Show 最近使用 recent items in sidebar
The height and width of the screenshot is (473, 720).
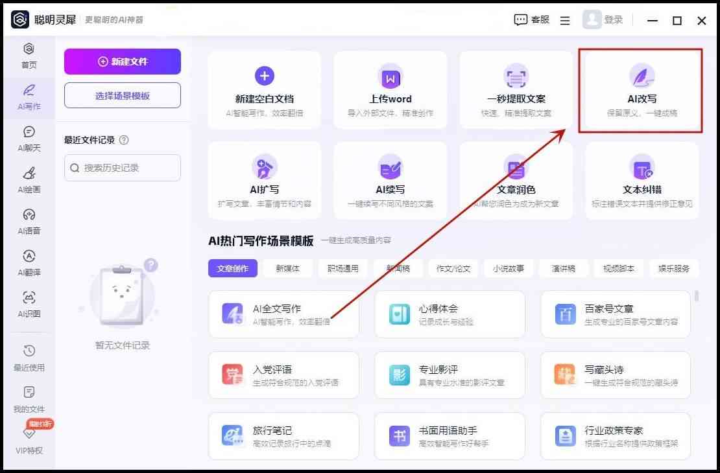(x=29, y=358)
